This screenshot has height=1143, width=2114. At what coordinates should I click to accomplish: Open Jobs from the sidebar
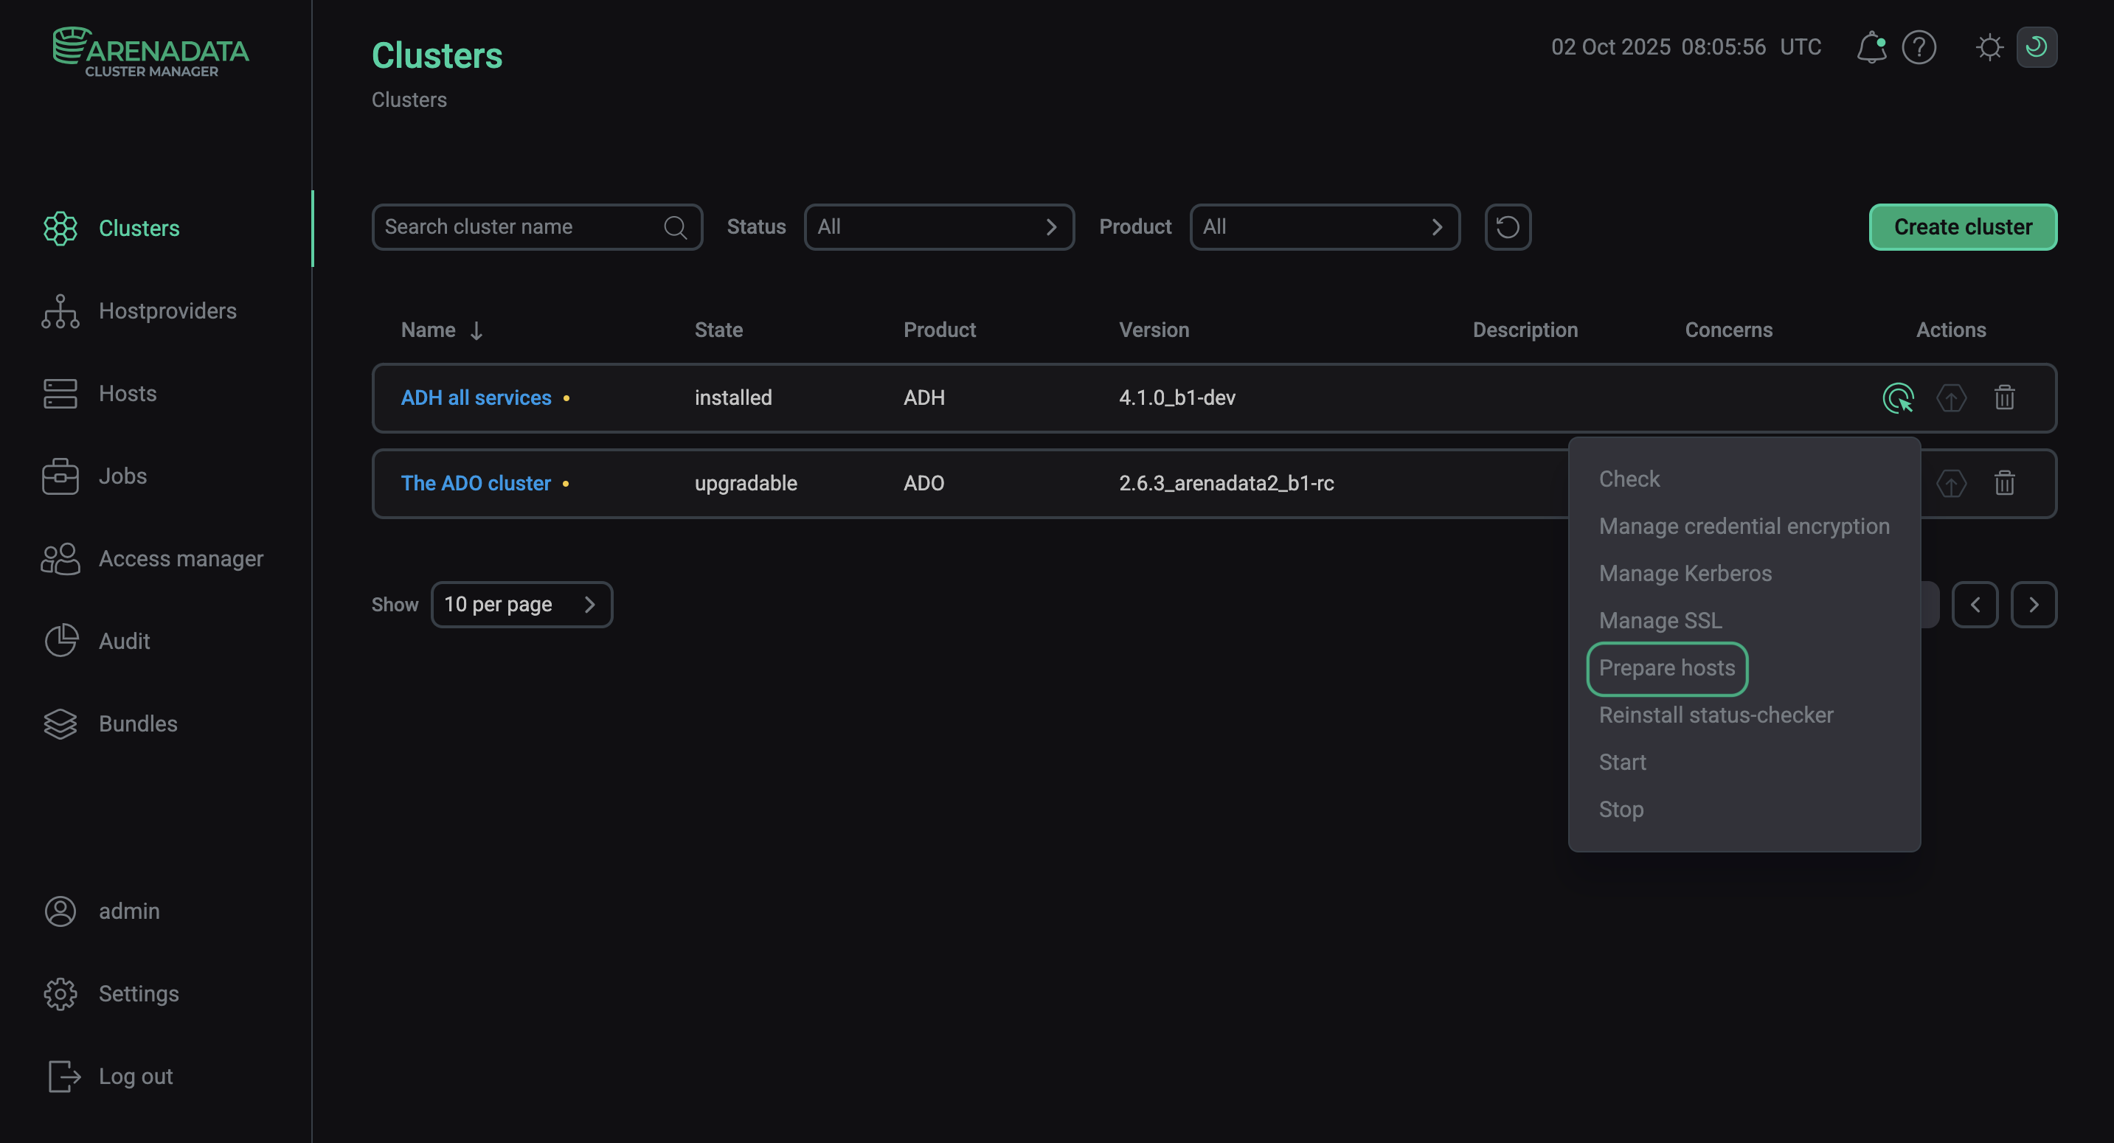pyautogui.click(x=122, y=476)
